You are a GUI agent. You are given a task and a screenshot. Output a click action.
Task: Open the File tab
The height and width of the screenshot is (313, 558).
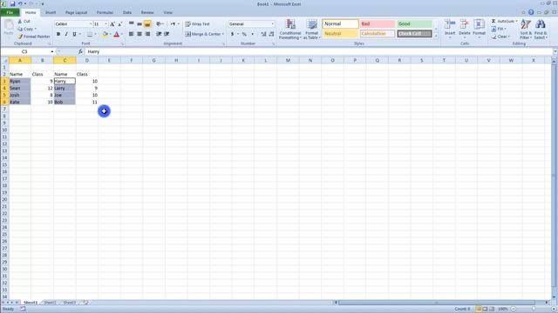pyautogui.click(x=10, y=12)
